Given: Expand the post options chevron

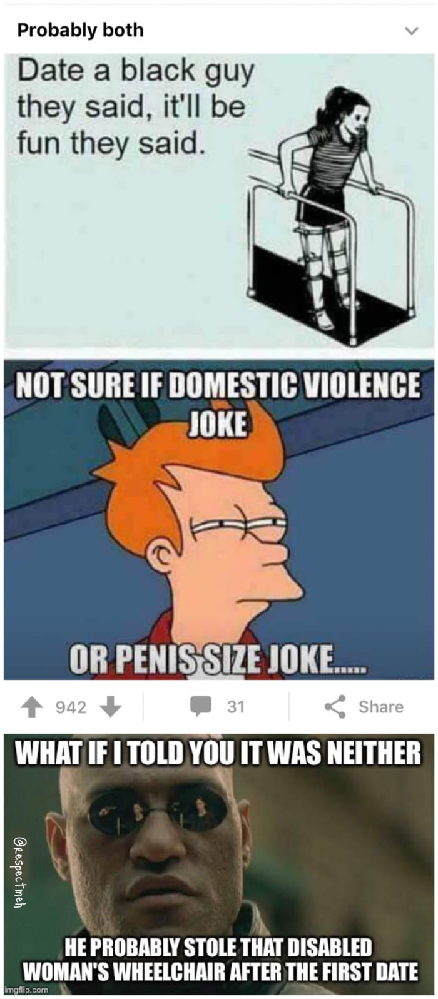Looking at the screenshot, I should point(411,30).
